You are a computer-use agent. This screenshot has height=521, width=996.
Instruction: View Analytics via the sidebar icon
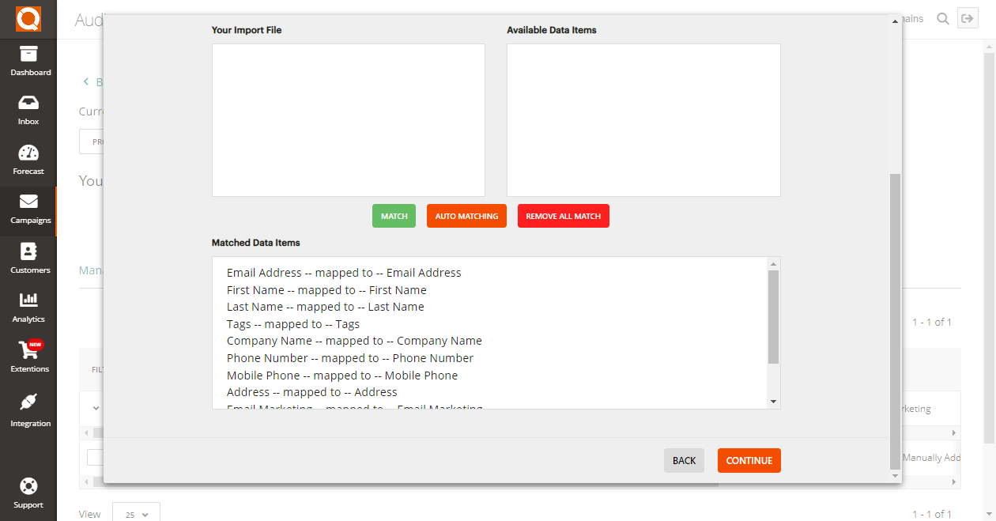point(28,308)
